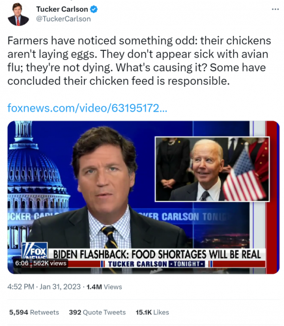Click the 562K views video counter
This screenshot has width=284, height=326.
(x=50, y=263)
